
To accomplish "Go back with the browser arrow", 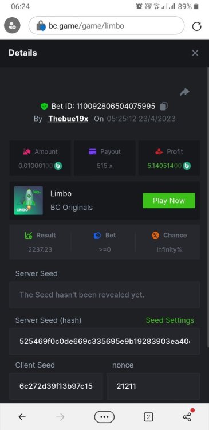I will click(22, 417).
